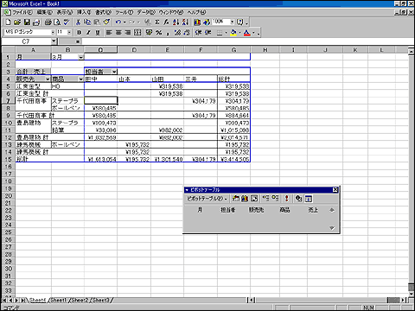The width and height of the screenshot is (415, 311).
Task: Click the Office Assistant help icon
Action: (x=239, y=22)
